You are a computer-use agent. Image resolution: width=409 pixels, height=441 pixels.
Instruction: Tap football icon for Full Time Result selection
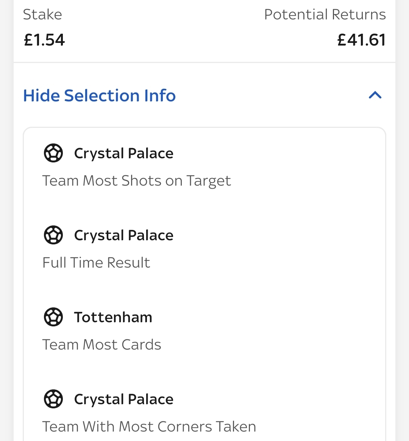click(x=53, y=235)
